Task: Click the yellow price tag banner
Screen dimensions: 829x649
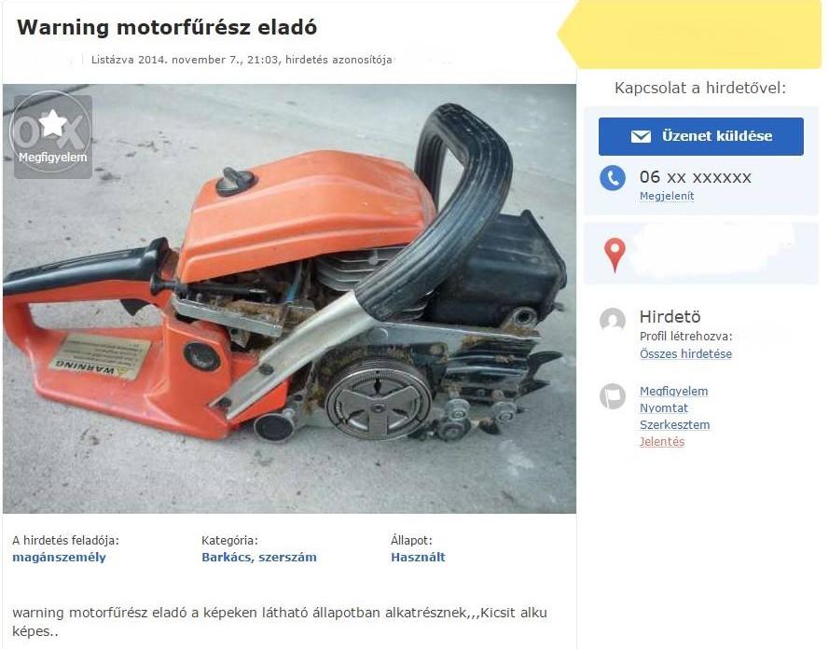Action: pyautogui.click(x=690, y=34)
